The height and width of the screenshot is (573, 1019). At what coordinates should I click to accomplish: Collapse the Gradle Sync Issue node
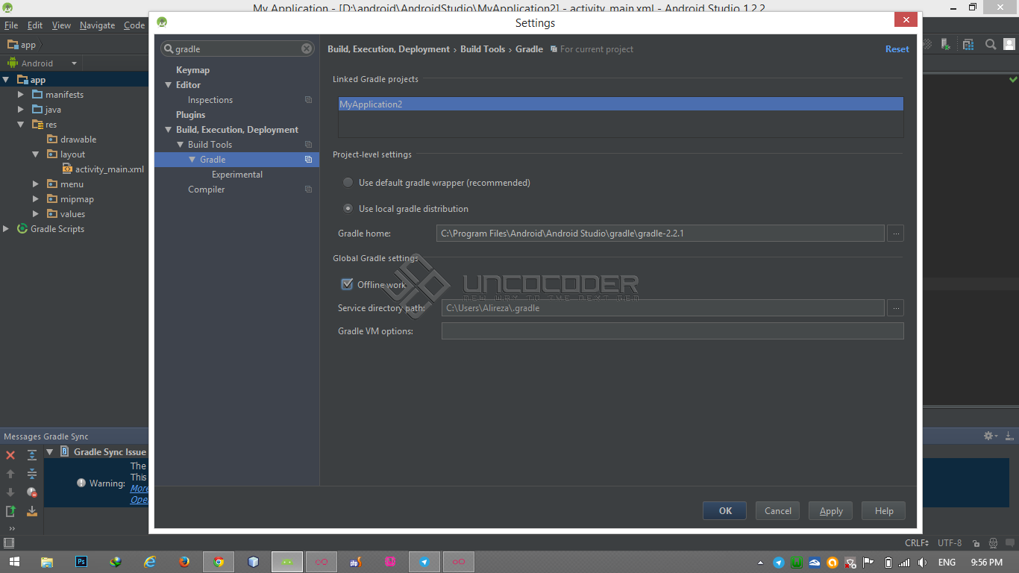coord(50,452)
